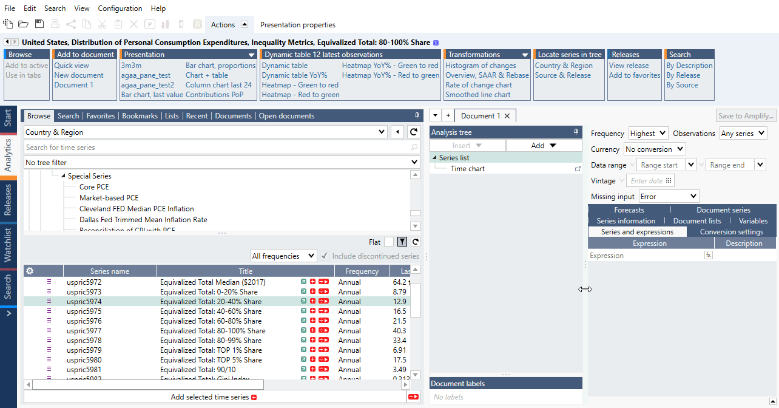Collapse the Actions panel toggle arrow
The width and height of the screenshot is (779, 408).
click(x=244, y=25)
